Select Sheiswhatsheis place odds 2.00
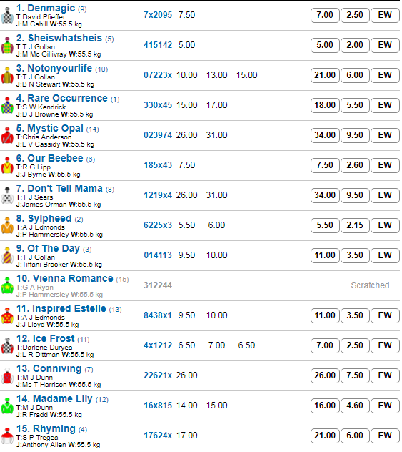This screenshot has width=402, height=452. tap(355, 45)
